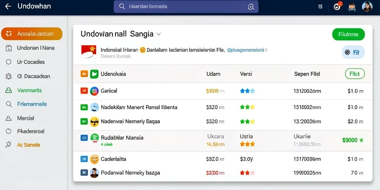Sort by the Versi column header
Viewport: 380px width, 190px height.
pos(246,74)
